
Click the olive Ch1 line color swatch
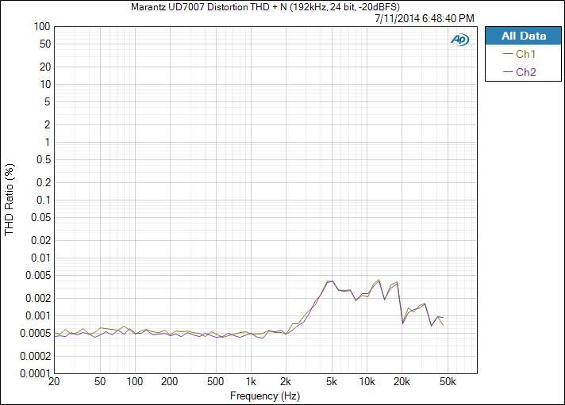tap(508, 55)
